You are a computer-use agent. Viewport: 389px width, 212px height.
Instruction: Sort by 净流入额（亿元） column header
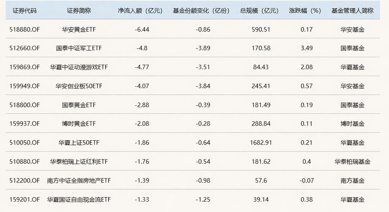click(140, 10)
